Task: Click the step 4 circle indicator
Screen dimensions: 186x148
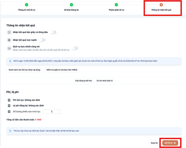Action: (161, 5)
